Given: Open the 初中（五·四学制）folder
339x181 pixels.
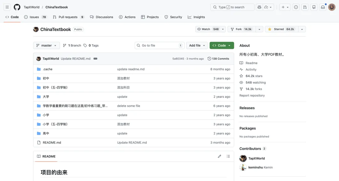Looking at the screenshot, I should click(55, 88).
